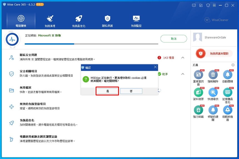Image resolution: width=239 pixels, height=159 pixels.
Task: Select the 無用檔案 heading
Action: [x=26, y=87]
